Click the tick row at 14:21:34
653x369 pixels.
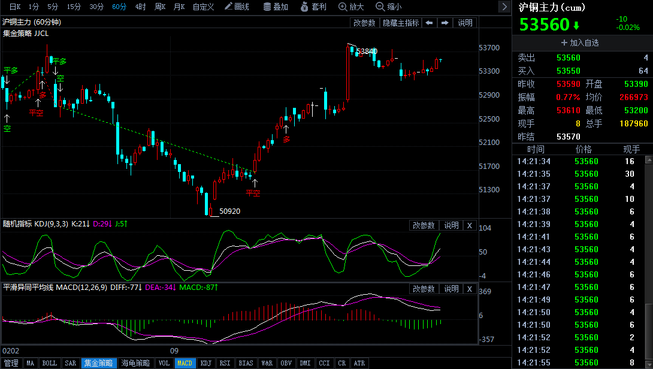click(x=579, y=161)
